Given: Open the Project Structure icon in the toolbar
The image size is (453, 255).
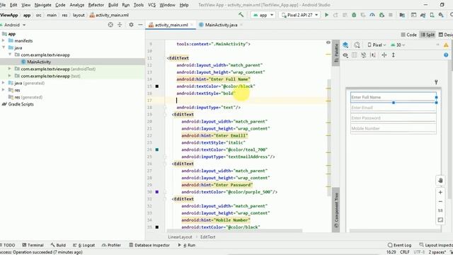Looking at the screenshot, I should click(402, 15).
